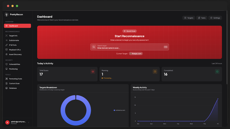
Task: Click the Dashboard grid icon
Action: coord(7,26)
